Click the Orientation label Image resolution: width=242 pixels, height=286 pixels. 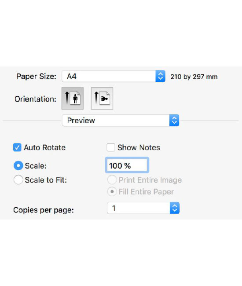tap(35, 99)
